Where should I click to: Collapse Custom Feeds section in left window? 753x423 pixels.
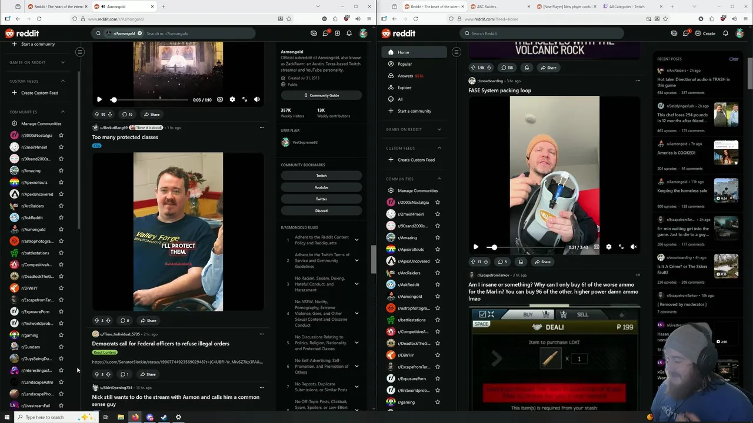63,81
